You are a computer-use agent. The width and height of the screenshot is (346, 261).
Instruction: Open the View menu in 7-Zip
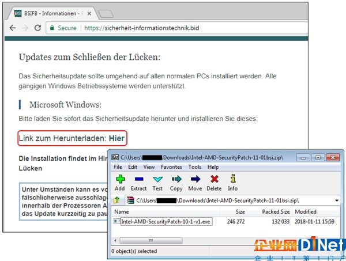[149, 167]
